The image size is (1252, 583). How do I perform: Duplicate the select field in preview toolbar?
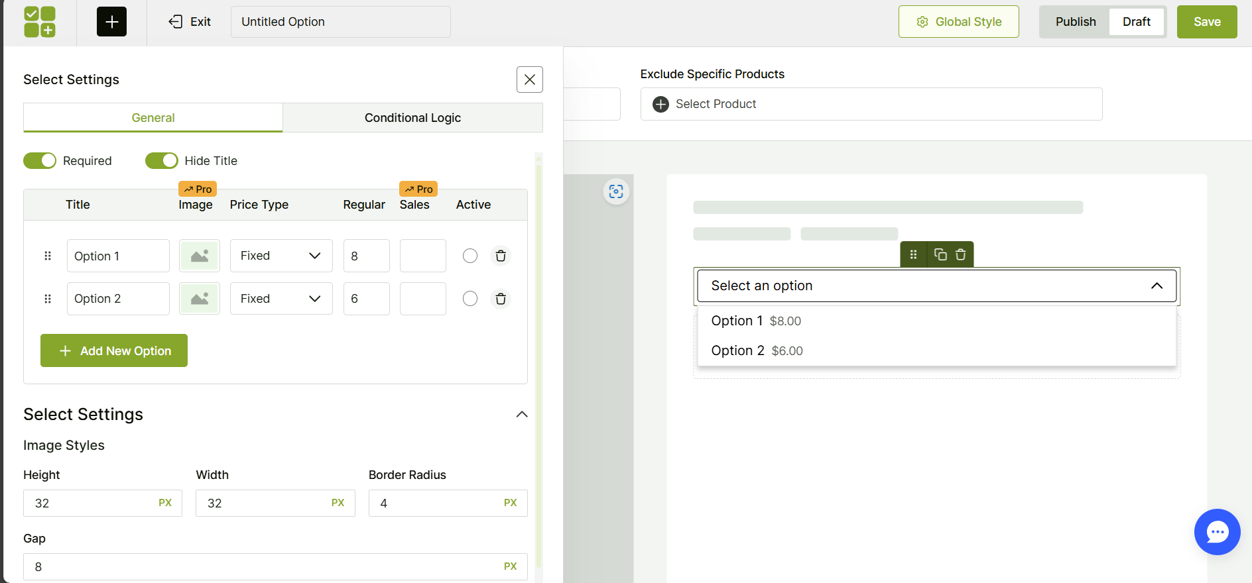940,254
